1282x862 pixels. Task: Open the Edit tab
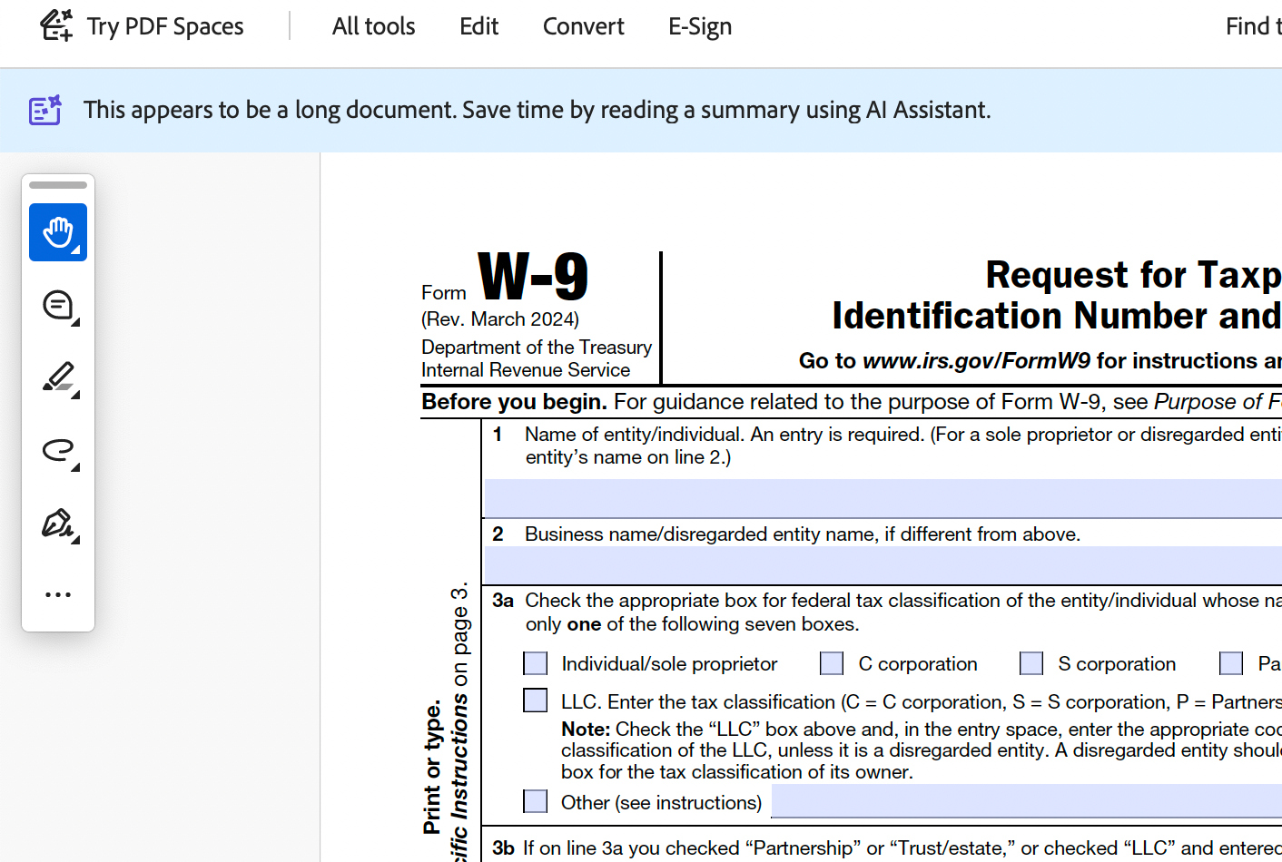pyautogui.click(x=478, y=26)
